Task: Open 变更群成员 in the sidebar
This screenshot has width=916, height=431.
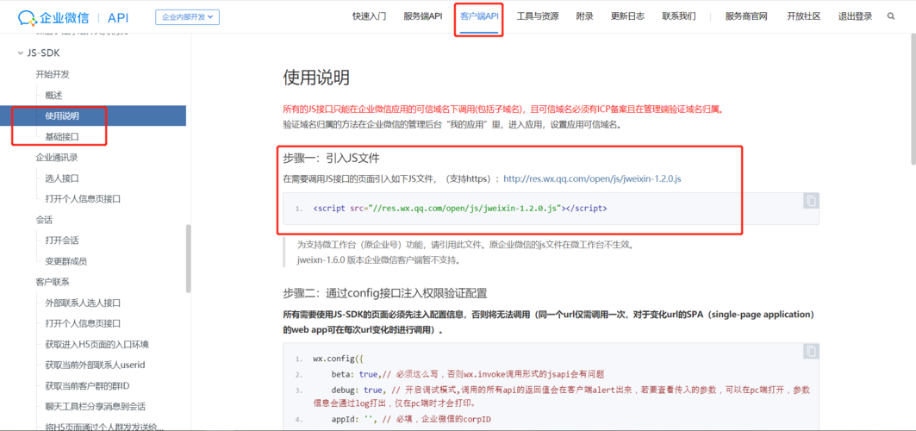Action: pyautogui.click(x=66, y=261)
